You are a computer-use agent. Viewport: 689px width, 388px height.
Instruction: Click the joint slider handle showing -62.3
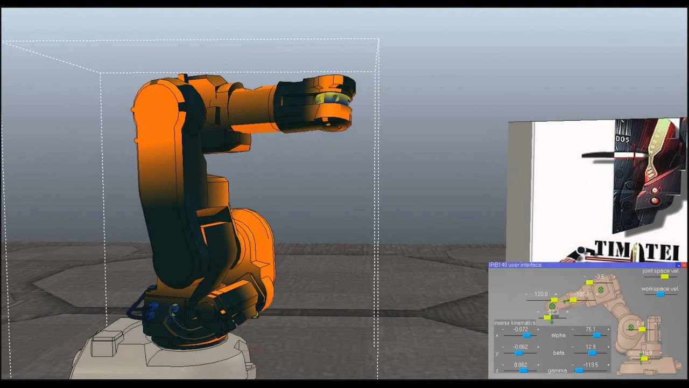click(547, 317)
